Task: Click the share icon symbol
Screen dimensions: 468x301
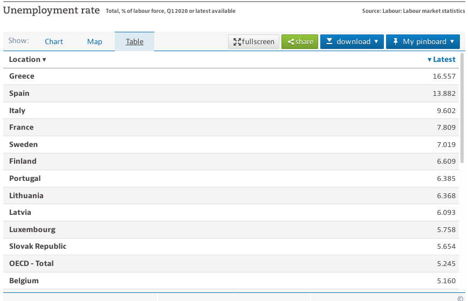Action: [291, 41]
